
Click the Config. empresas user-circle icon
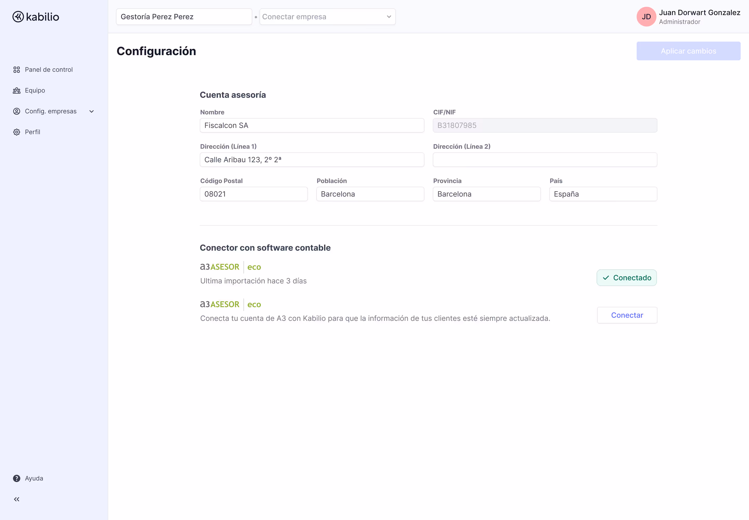[x=17, y=112]
